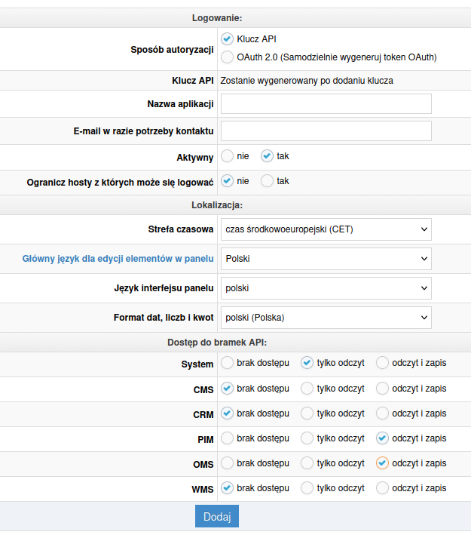Set Aktywny to tak
The width and height of the screenshot is (471, 541).
tap(267, 156)
